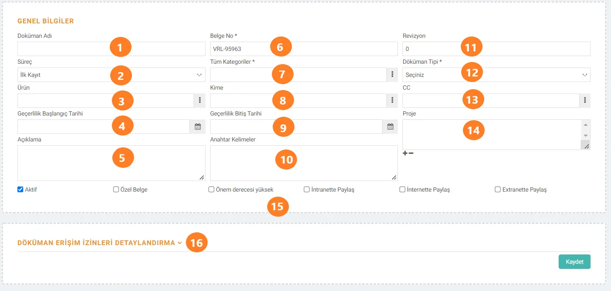Image resolution: width=611 pixels, height=291 pixels.
Task: Click the Belge No field with VRL-95963
Action: 304,49
